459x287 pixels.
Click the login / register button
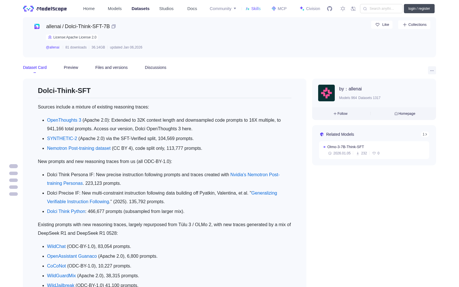[x=419, y=9]
